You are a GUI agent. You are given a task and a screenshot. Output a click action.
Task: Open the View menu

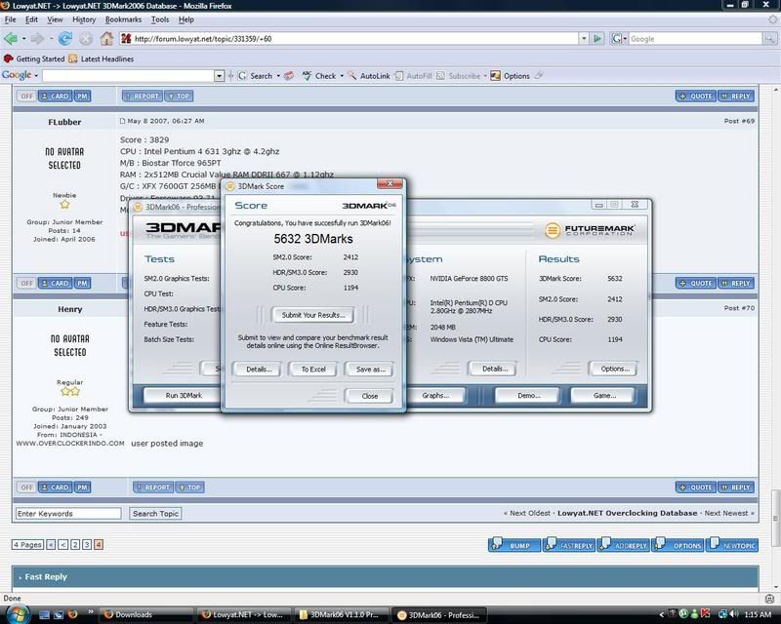coord(55,19)
